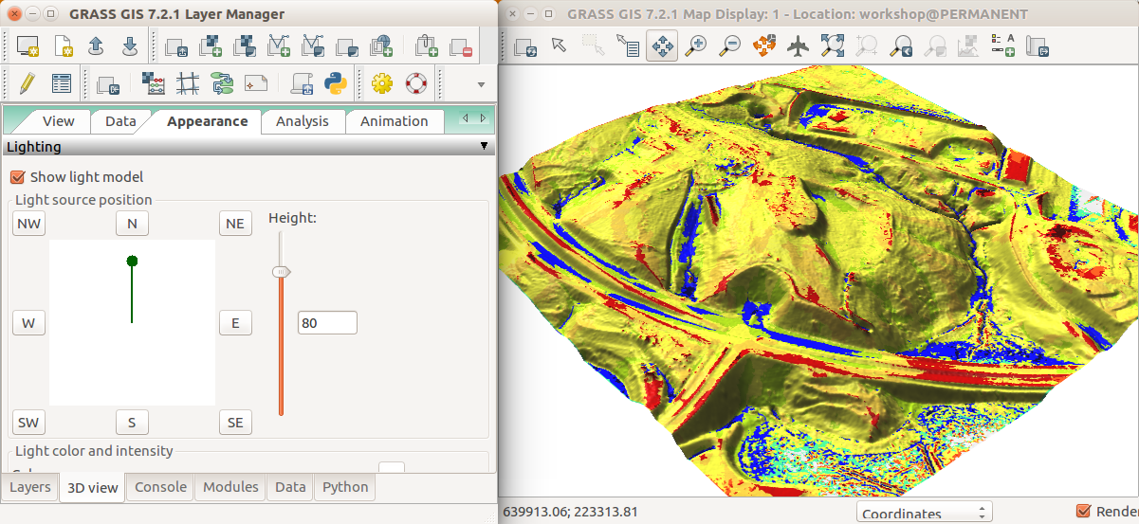The height and width of the screenshot is (524, 1139).
Task: Open the Python scripting icon
Action: pyautogui.click(x=335, y=83)
